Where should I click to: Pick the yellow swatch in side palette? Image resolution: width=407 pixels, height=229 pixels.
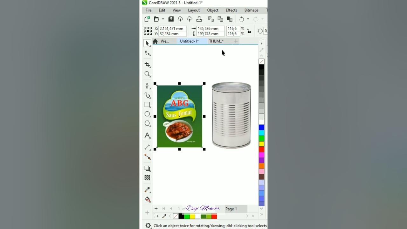coord(261,144)
